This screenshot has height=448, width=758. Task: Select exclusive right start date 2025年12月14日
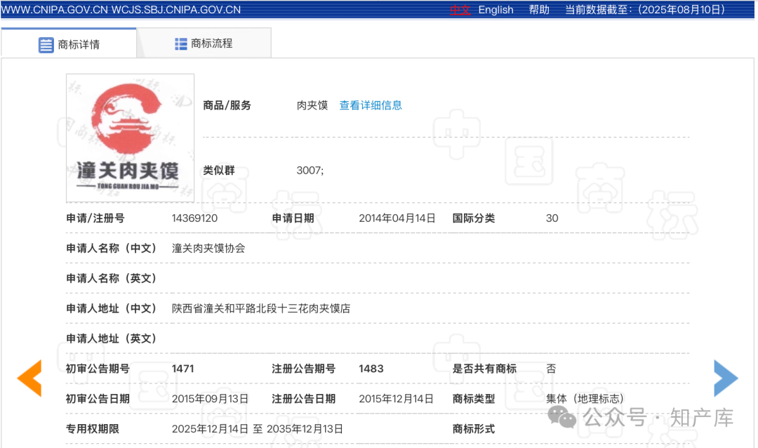click(x=210, y=428)
